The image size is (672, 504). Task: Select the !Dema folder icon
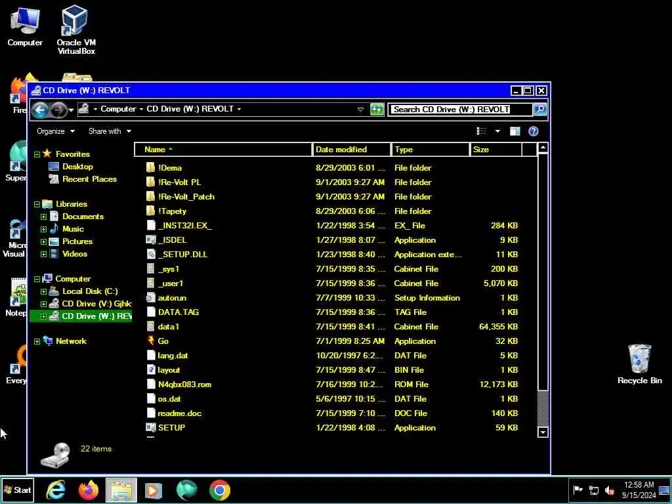(150, 167)
